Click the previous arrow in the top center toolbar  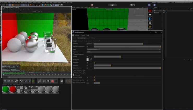coord(110,5)
